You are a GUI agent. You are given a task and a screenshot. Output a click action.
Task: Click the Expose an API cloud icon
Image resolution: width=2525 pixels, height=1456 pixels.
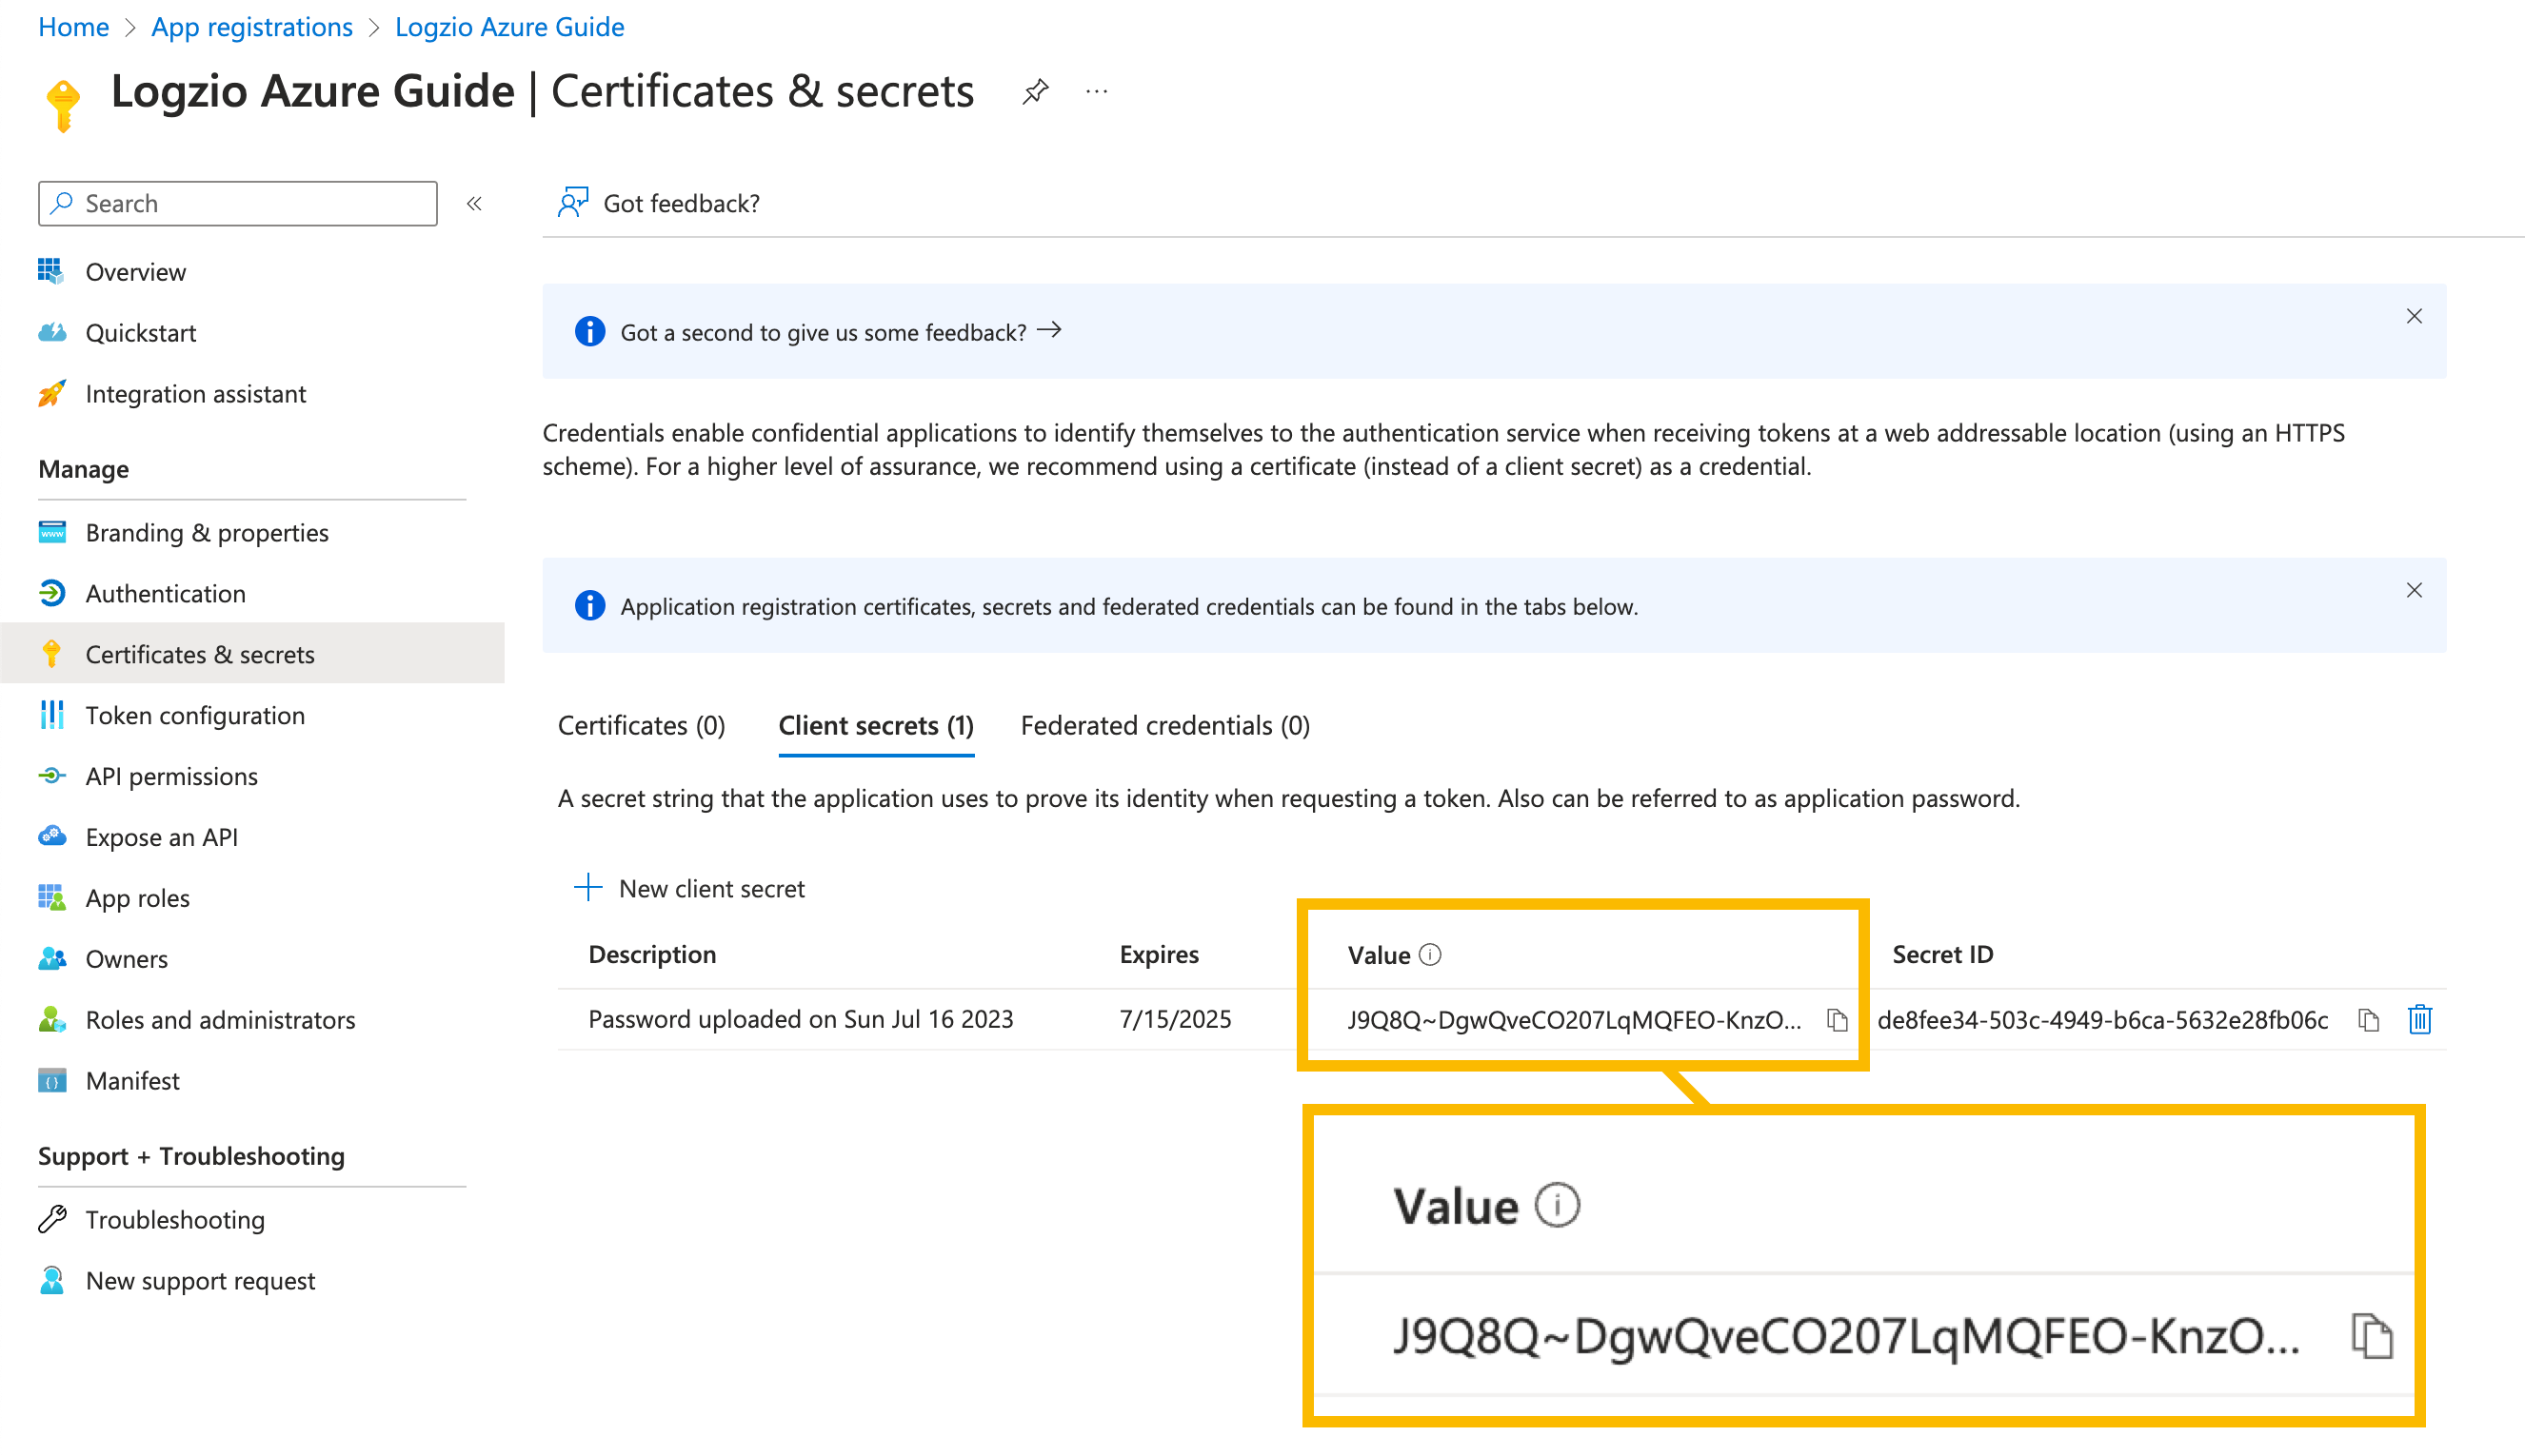tap(52, 836)
